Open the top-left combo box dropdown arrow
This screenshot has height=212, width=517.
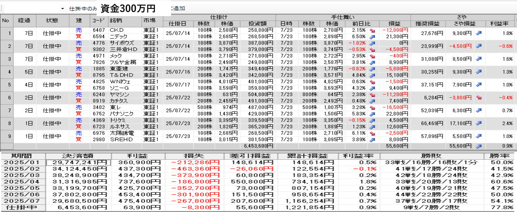click(62, 8)
